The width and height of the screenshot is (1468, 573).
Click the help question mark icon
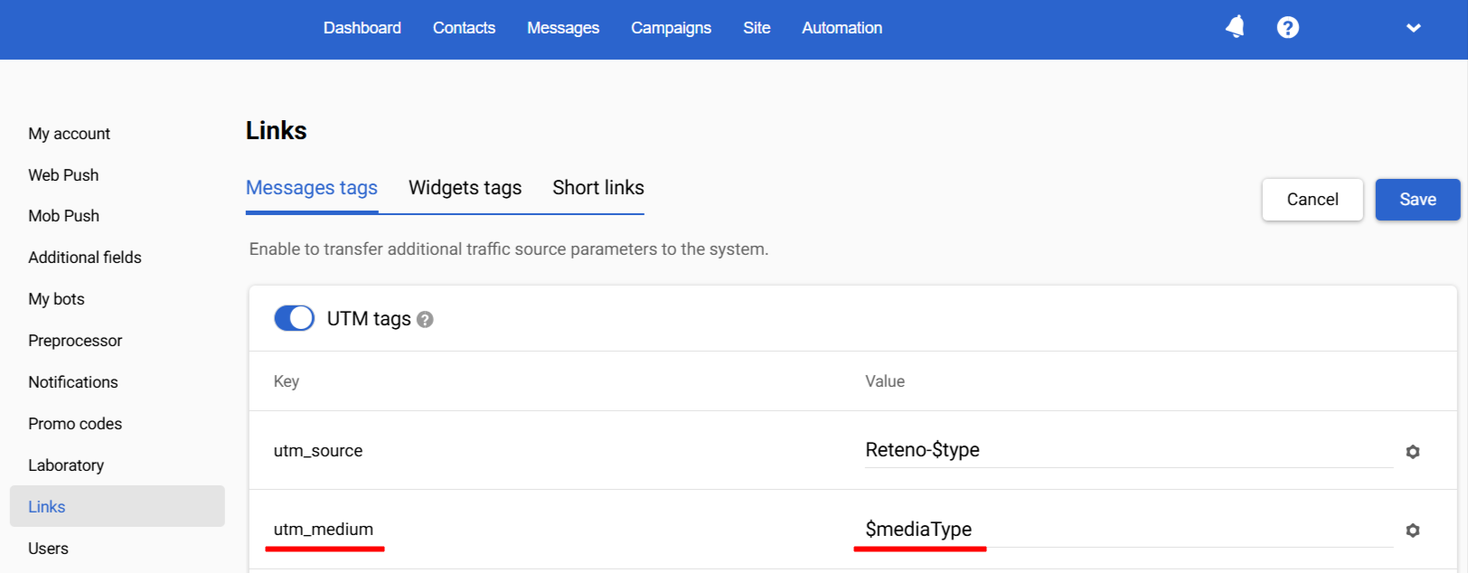pos(1287,28)
